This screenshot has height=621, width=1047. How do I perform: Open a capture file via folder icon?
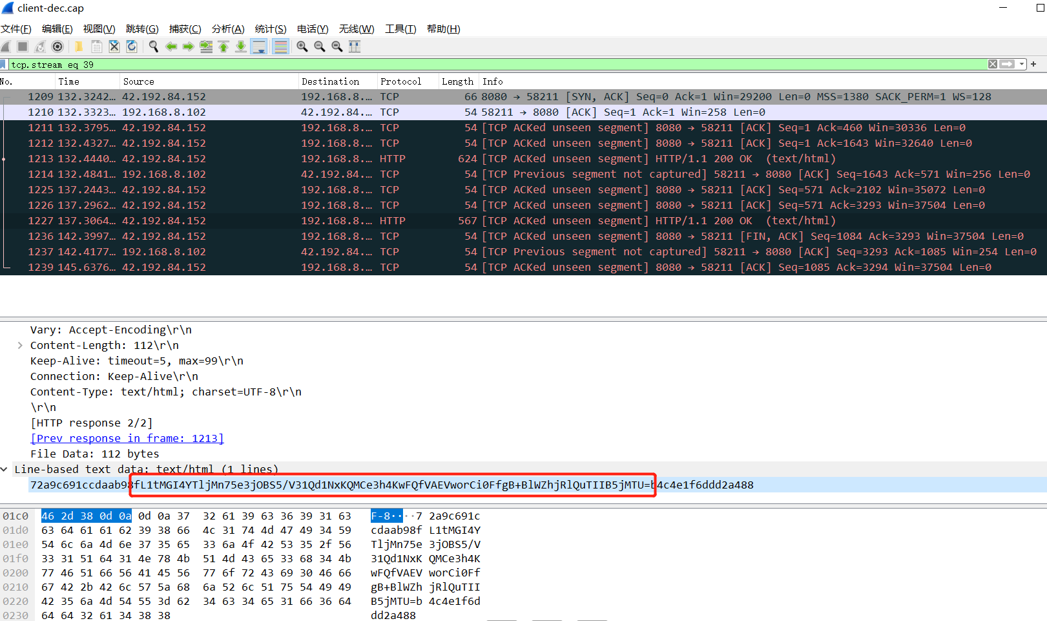click(79, 47)
